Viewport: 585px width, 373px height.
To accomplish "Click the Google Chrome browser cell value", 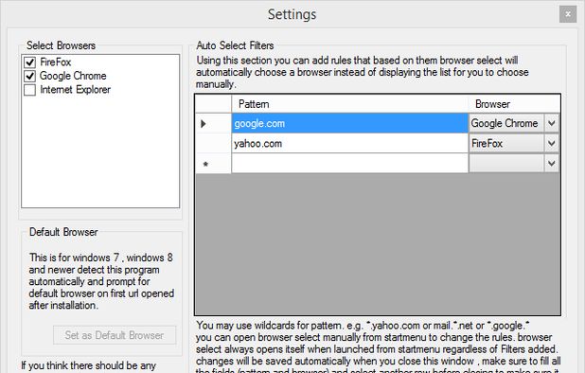I will click(x=505, y=123).
